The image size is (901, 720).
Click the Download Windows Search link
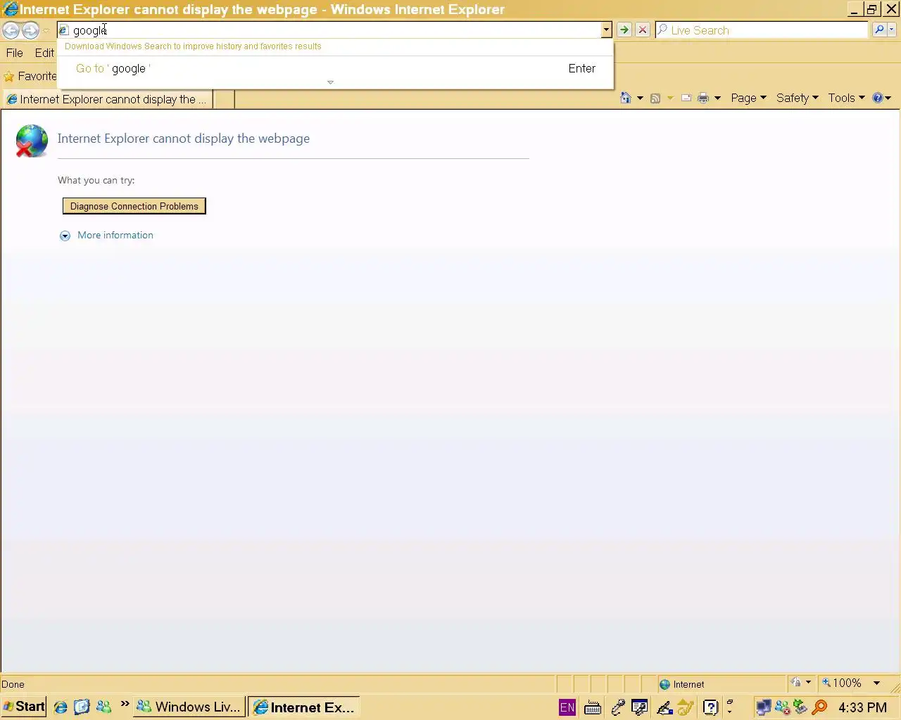point(193,46)
